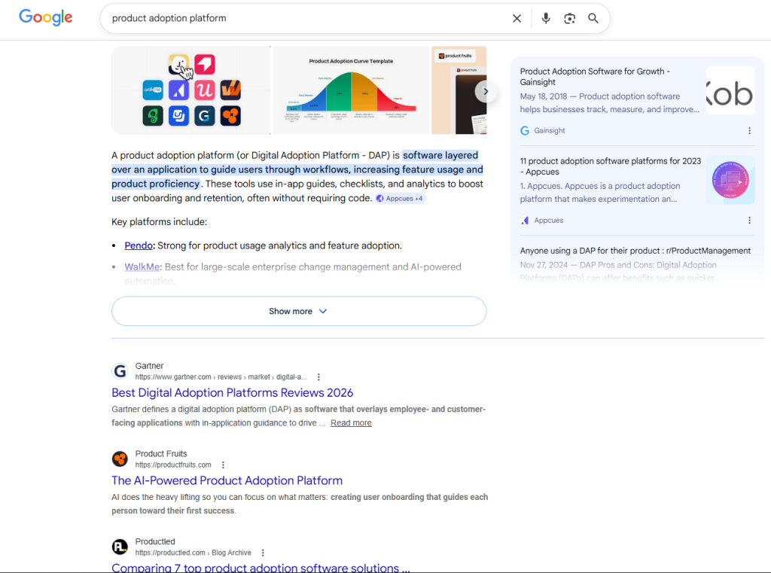Screen dimensions: 771x573
Task: Click the gartner.com URL breadcrumb
Action: click(221, 377)
